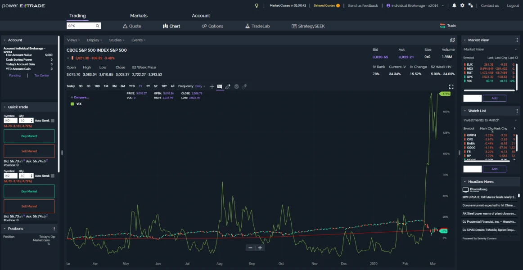Open the Options tab

[x=212, y=26]
